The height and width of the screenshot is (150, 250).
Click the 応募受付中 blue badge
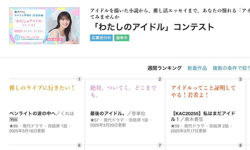pos(101,38)
